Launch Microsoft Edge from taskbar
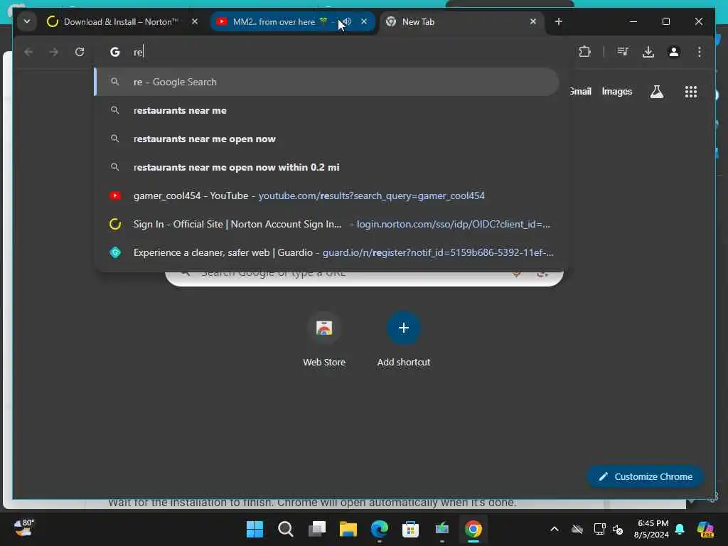Screen dimensions: 728x546 coord(380,529)
